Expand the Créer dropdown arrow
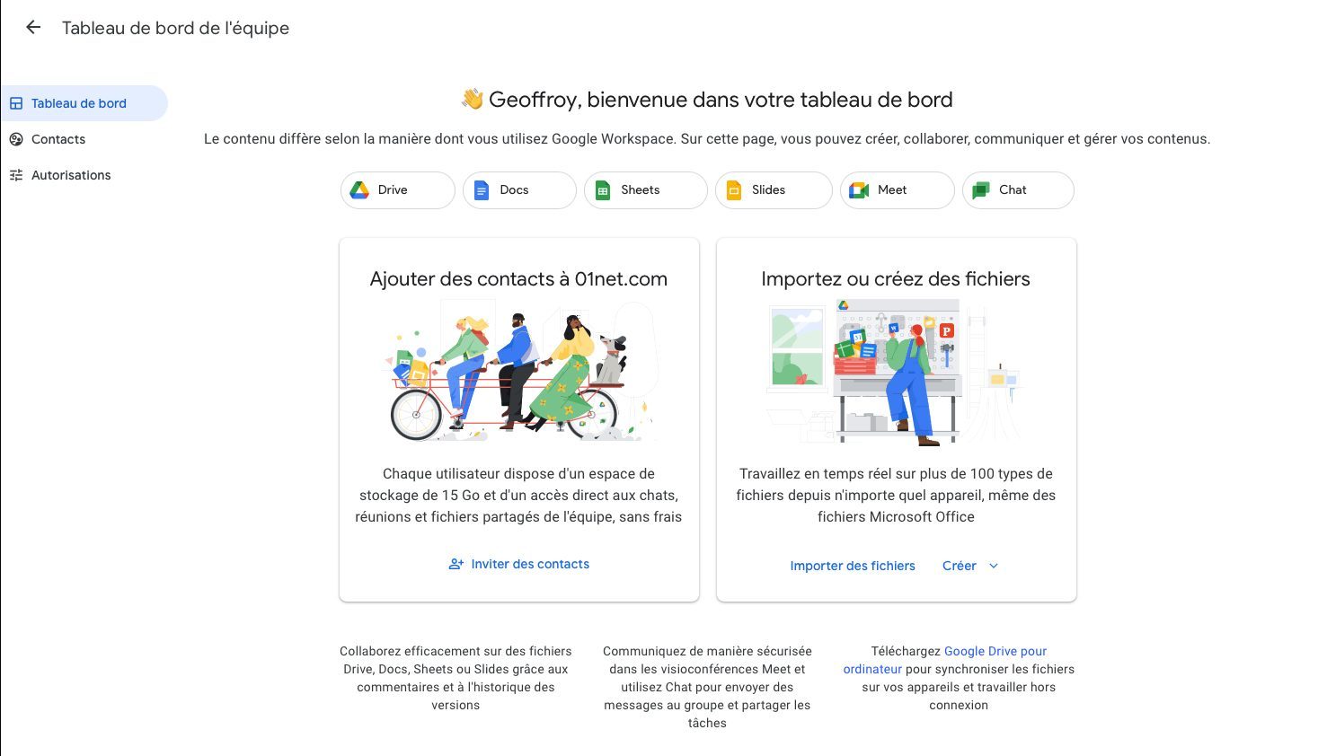 point(993,567)
